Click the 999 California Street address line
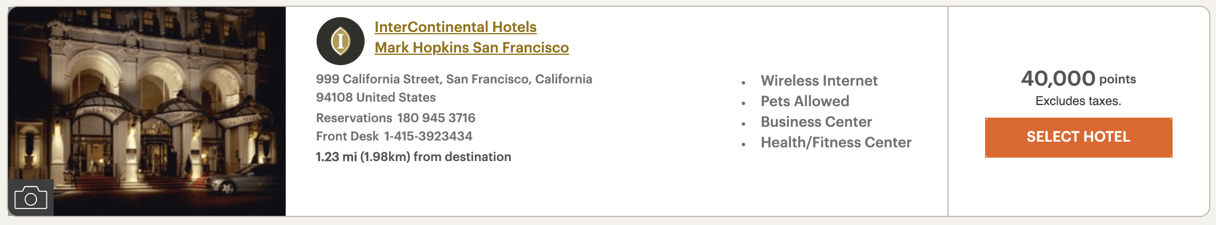The height and width of the screenshot is (225, 1216). pyautogui.click(x=454, y=79)
